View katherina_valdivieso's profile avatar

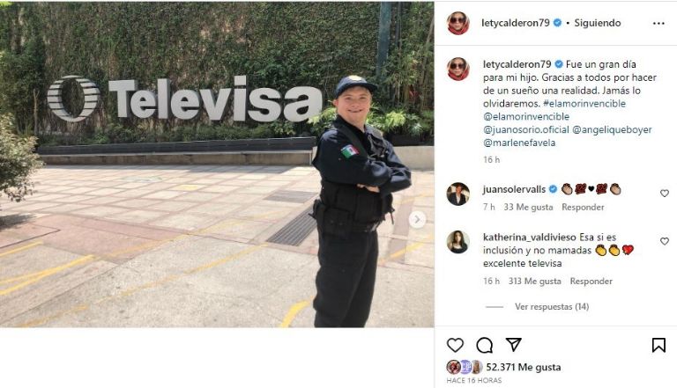[x=458, y=242]
